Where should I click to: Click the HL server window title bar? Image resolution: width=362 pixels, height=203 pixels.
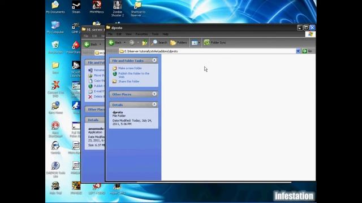93,29
